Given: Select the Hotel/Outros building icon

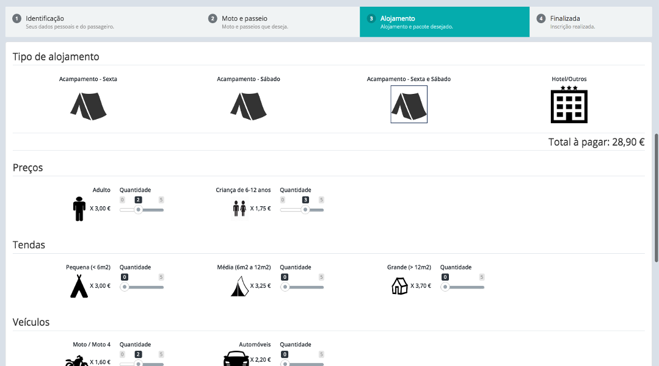Looking at the screenshot, I should coord(569,105).
